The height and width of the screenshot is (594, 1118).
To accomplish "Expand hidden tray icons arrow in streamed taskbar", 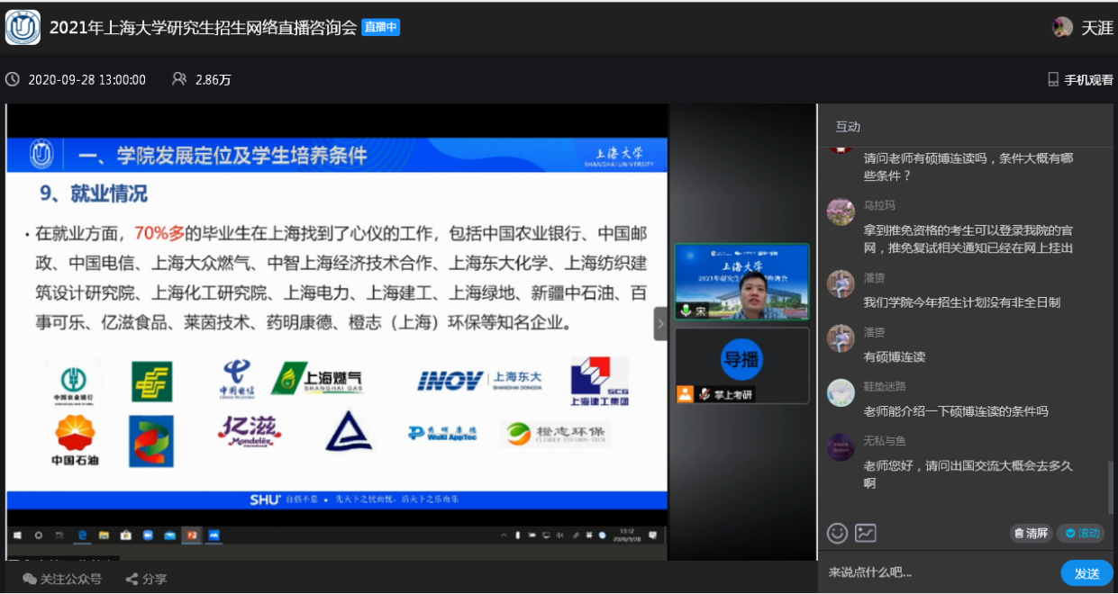I will pos(504,535).
